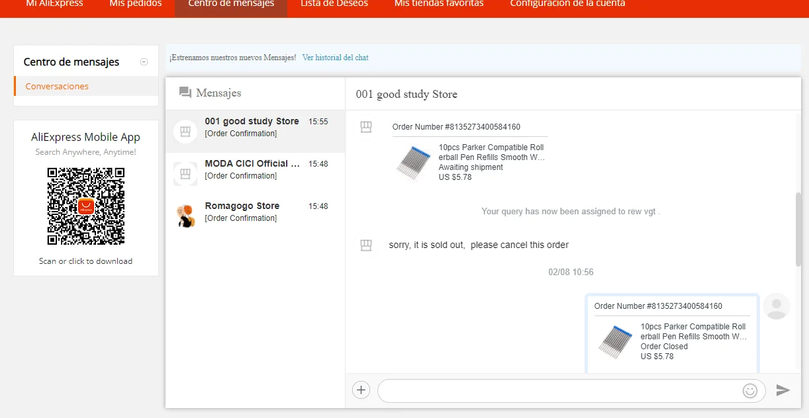Open MODA CICI Official conversation
The height and width of the screenshot is (418, 809).
click(x=255, y=174)
